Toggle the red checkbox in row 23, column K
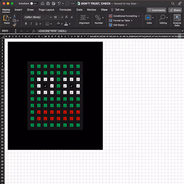The width and height of the screenshot is (184, 184). [x=39, y=112]
